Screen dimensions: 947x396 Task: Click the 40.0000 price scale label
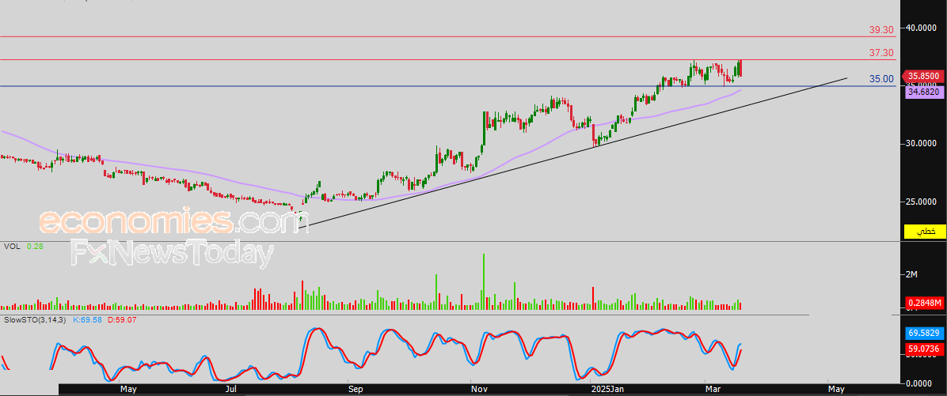click(922, 28)
